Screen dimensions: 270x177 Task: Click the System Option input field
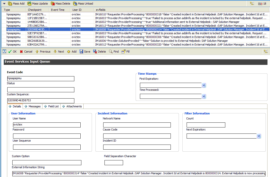pyautogui.click(x=47, y=163)
